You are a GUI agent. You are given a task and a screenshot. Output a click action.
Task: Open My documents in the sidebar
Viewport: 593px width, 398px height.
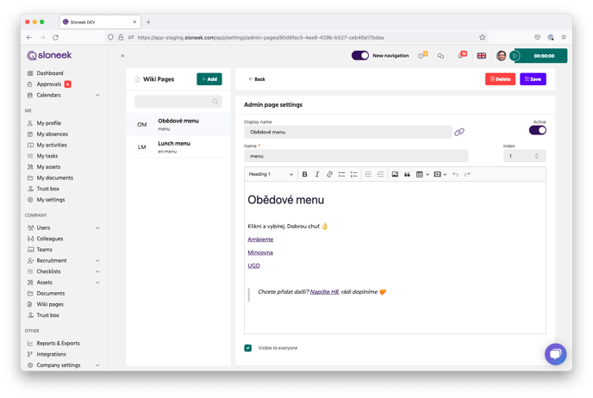(x=55, y=177)
